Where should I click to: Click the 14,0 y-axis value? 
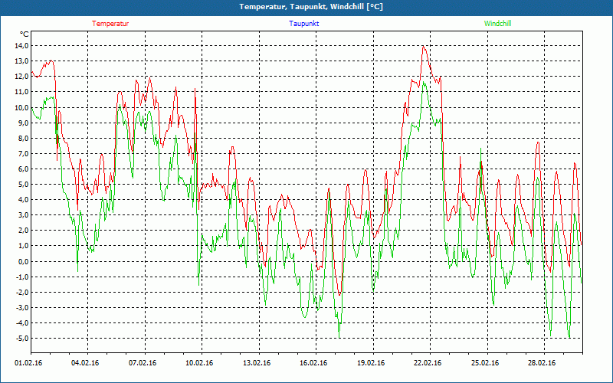click(21, 46)
